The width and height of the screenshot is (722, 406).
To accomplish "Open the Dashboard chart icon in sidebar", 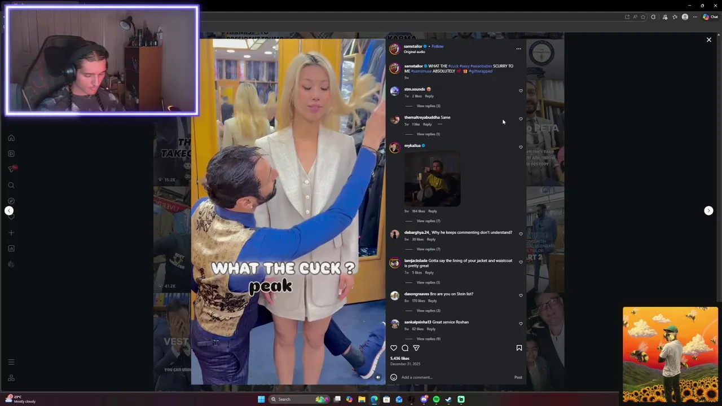I will [11, 248].
